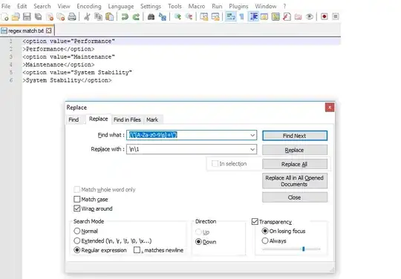The width and height of the screenshot is (401, 279).
Task: Choose the Always transparency radio button
Action: click(x=265, y=240)
